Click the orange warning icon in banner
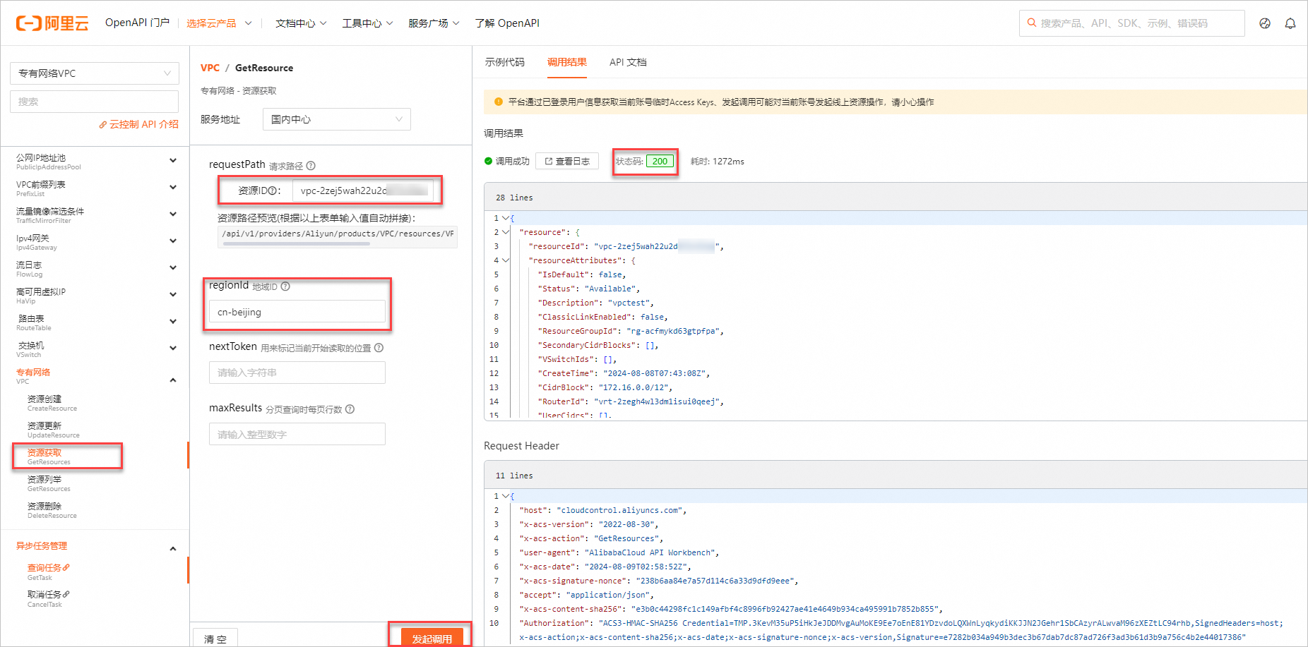This screenshot has width=1308, height=647. click(x=499, y=102)
